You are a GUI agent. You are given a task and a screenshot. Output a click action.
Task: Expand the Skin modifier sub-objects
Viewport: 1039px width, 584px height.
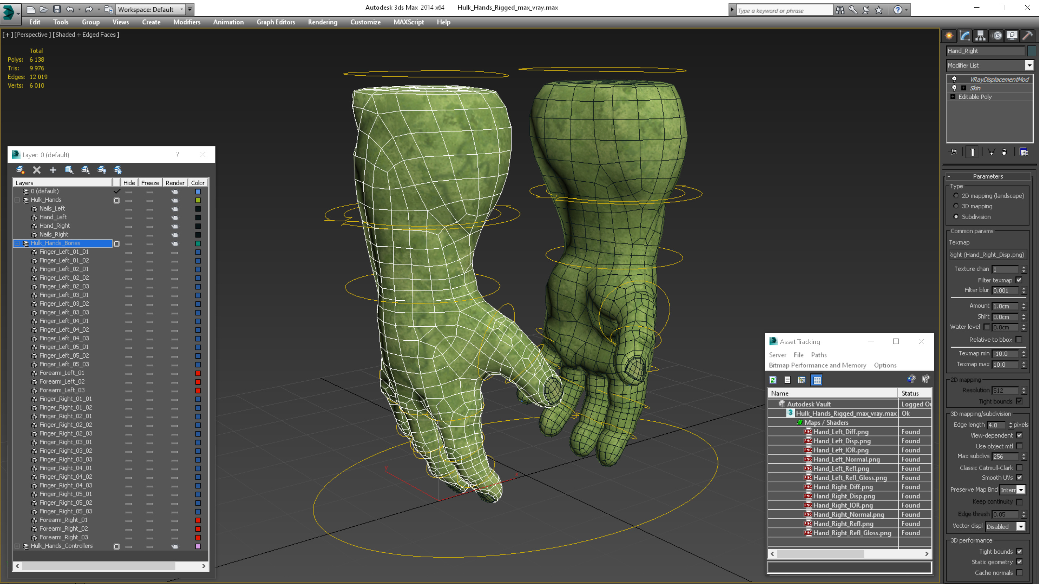click(x=964, y=88)
